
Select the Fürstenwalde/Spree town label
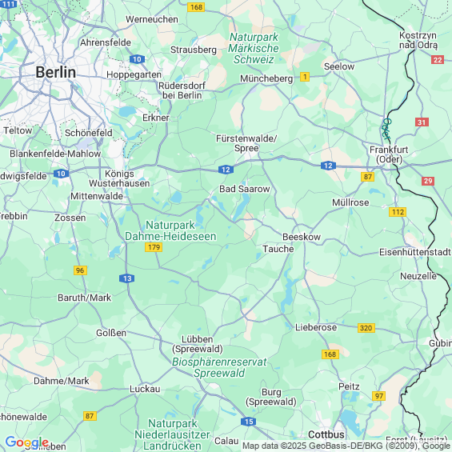coord(246,143)
